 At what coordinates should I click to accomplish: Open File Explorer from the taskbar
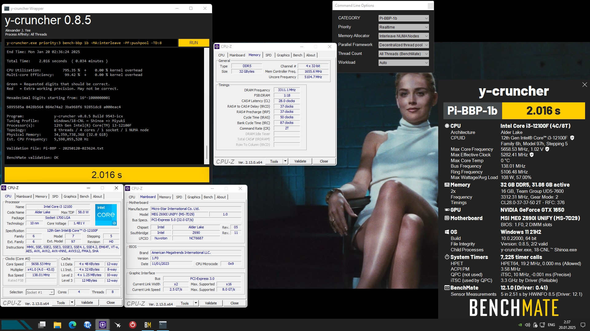[57, 325]
